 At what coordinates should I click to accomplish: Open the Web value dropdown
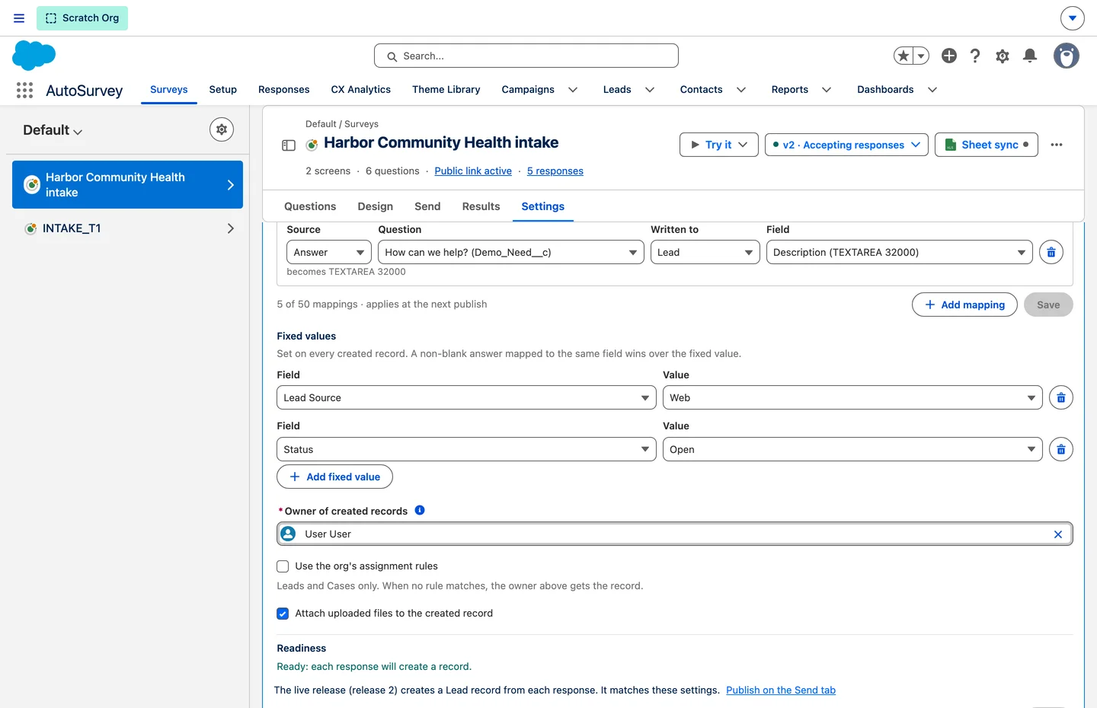click(x=852, y=397)
